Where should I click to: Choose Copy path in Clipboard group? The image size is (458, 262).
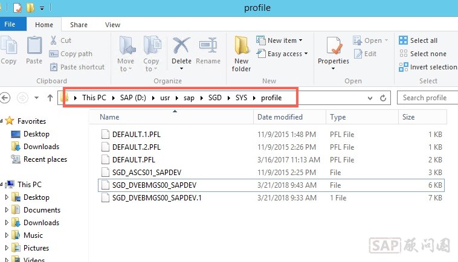[x=71, y=54]
